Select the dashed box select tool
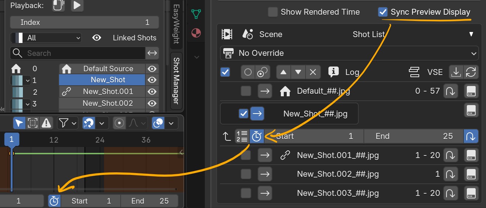This screenshot has width=486, height=208. coord(33,123)
